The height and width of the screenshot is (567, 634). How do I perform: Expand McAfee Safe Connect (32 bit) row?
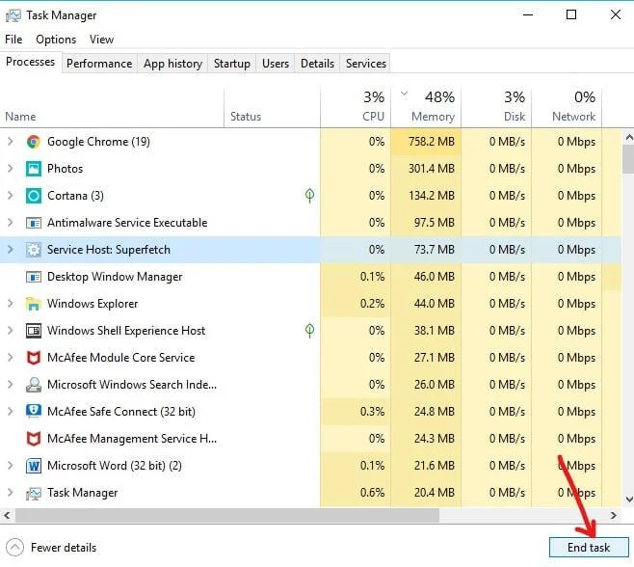pos(11,412)
